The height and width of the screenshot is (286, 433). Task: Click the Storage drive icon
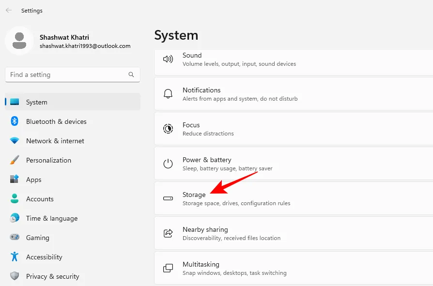tap(168, 198)
